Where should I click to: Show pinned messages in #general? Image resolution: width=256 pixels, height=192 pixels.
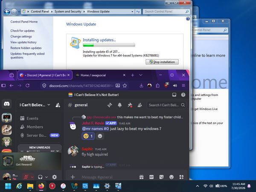pyautogui.click(x=130, y=105)
